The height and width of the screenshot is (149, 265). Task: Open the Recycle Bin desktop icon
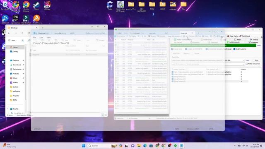pyautogui.click(x=5, y=5)
